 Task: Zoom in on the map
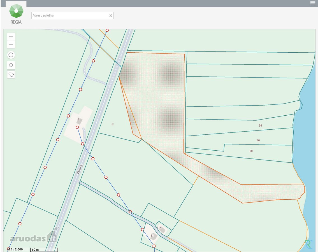(11, 37)
